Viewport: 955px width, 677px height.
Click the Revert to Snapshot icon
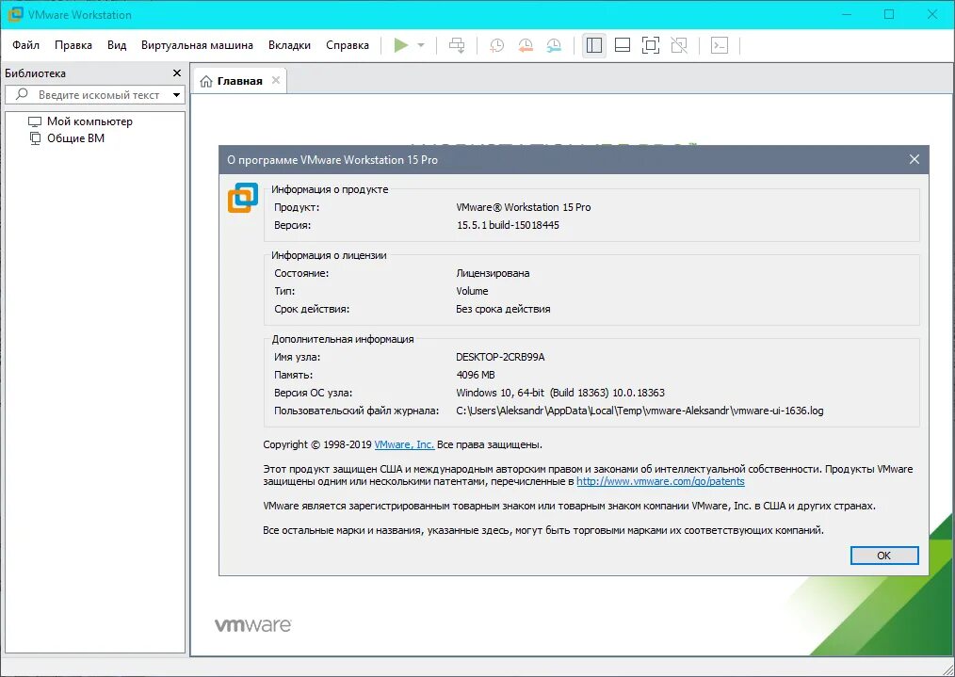pyautogui.click(x=525, y=45)
